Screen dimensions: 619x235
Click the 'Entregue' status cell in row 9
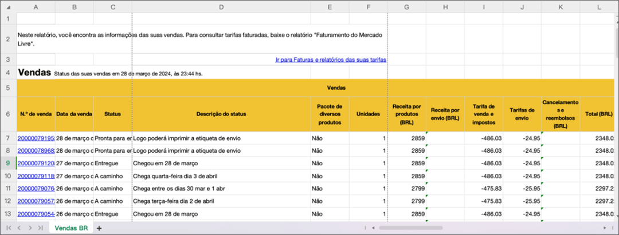point(113,164)
